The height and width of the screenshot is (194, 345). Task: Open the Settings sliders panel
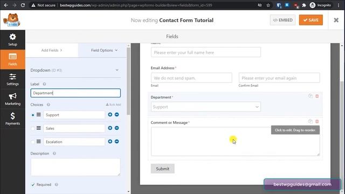click(12, 79)
